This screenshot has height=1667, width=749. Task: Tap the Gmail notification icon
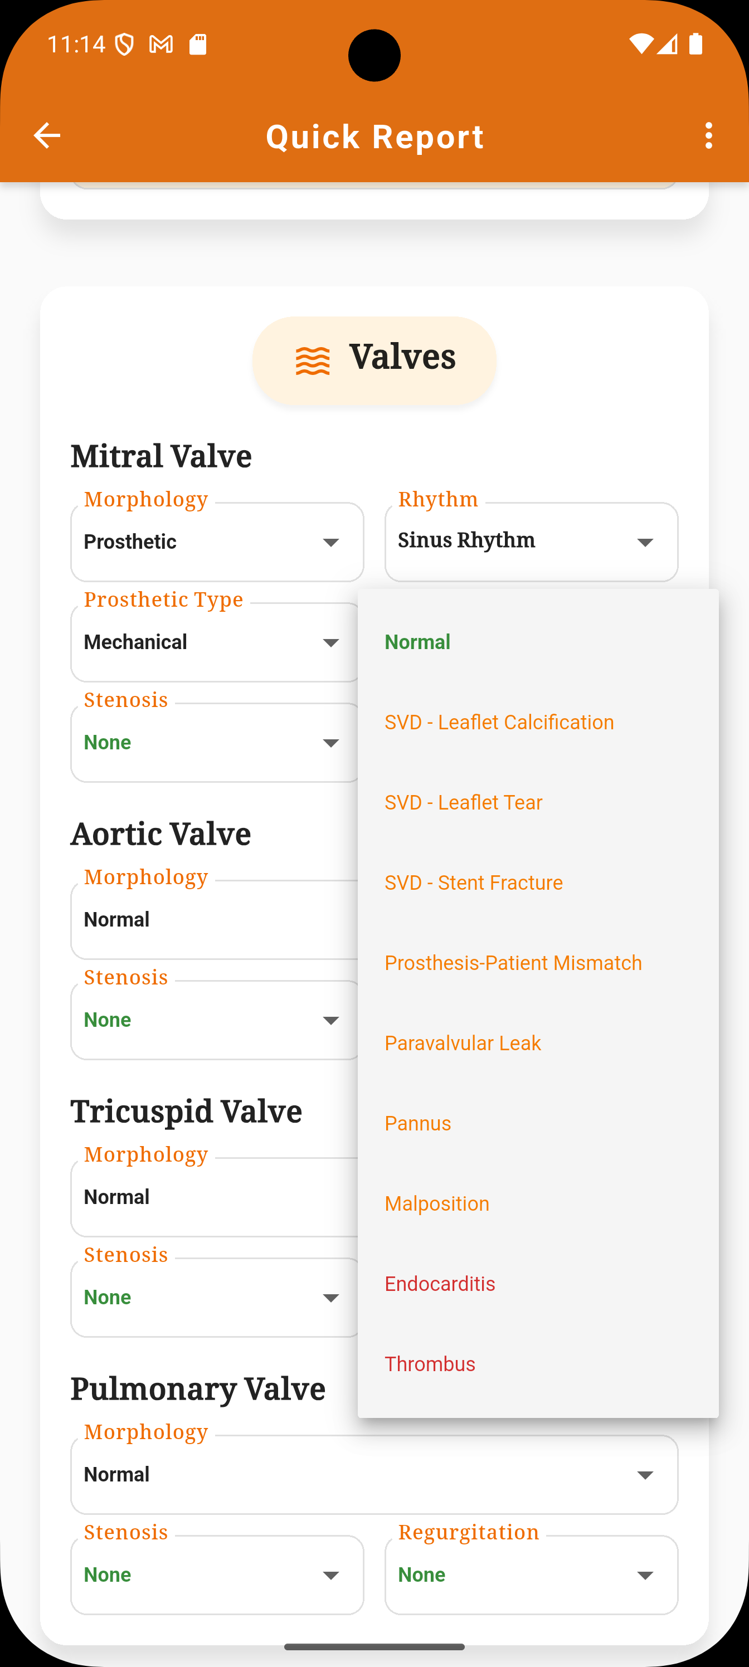161,45
